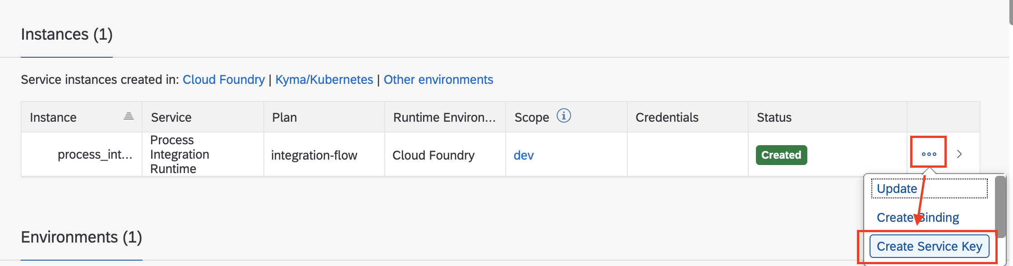Click the Plan column header
Viewport: 1013px width, 266px height.
click(x=284, y=117)
